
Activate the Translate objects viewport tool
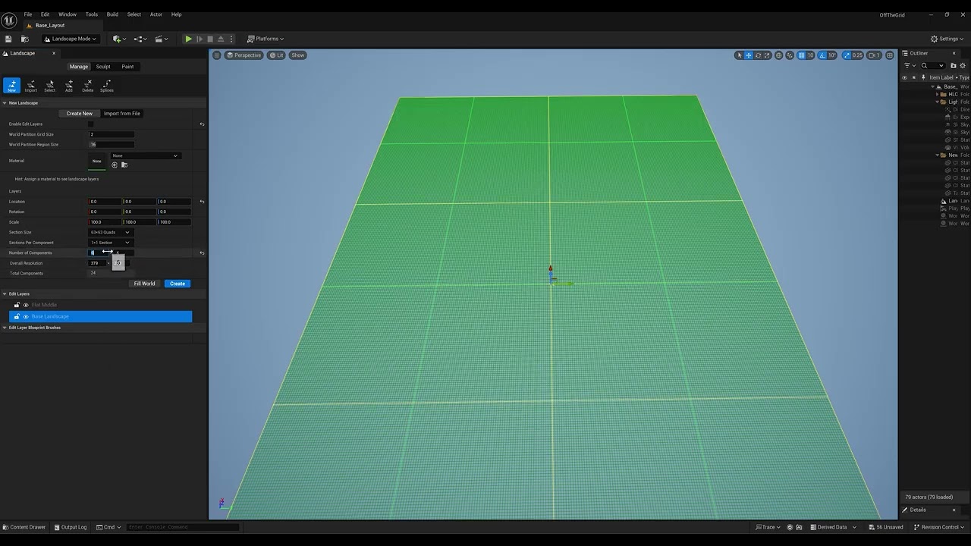tap(749, 55)
